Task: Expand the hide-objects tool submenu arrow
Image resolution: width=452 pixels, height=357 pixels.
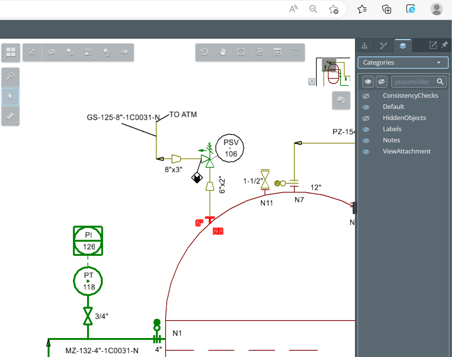Action: point(58,59)
